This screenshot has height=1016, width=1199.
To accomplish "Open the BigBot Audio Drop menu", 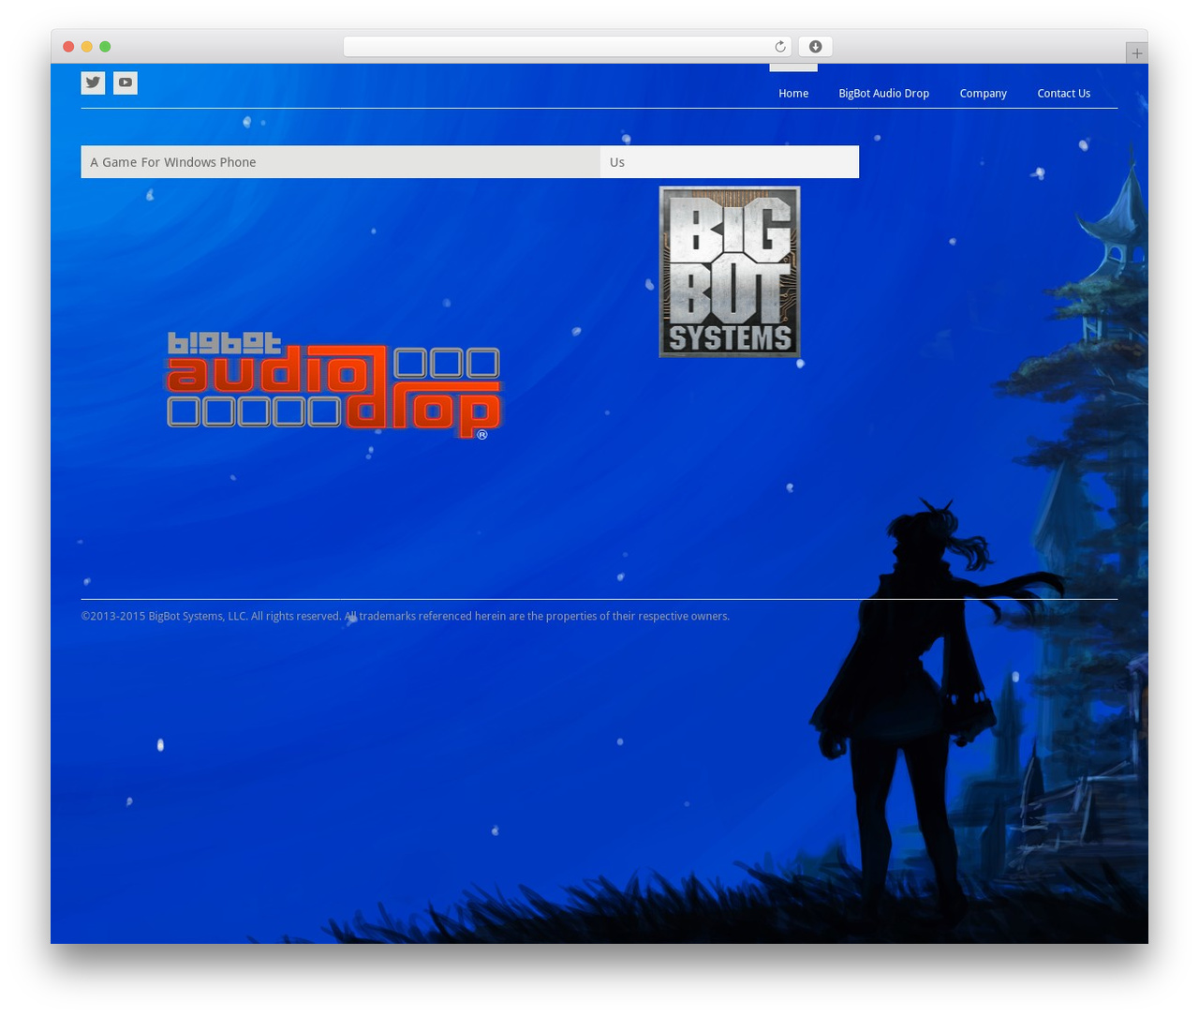I will tap(883, 94).
